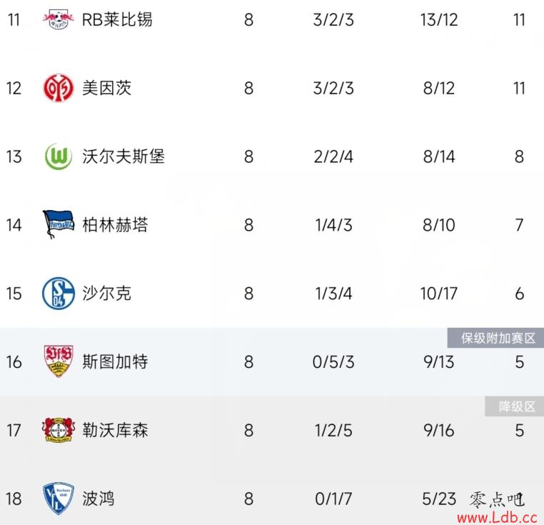544x525 pixels.
Task: Open team name 沃尔夫斯堡
Action: click(124, 156)
